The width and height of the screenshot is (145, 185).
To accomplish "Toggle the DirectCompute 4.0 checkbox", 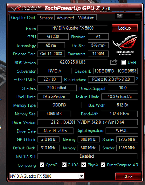I will [x=103, y=165].
